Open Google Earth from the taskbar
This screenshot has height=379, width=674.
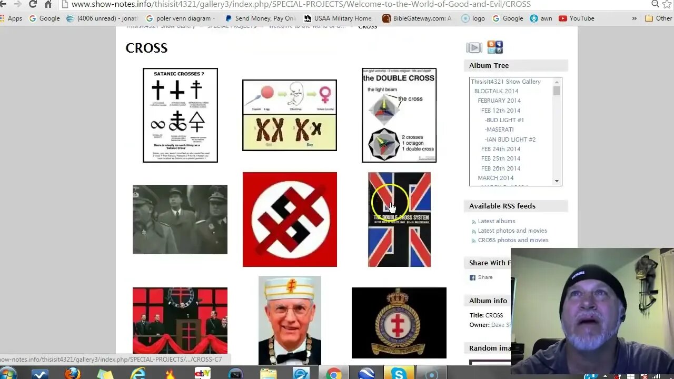[x=365, y=374]
